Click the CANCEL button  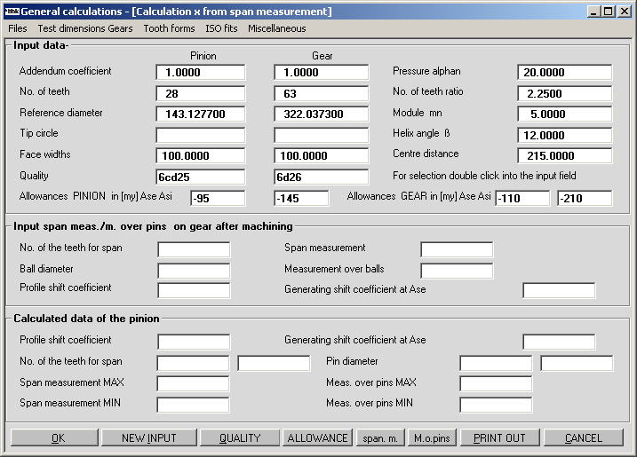[x=583, y=437]
